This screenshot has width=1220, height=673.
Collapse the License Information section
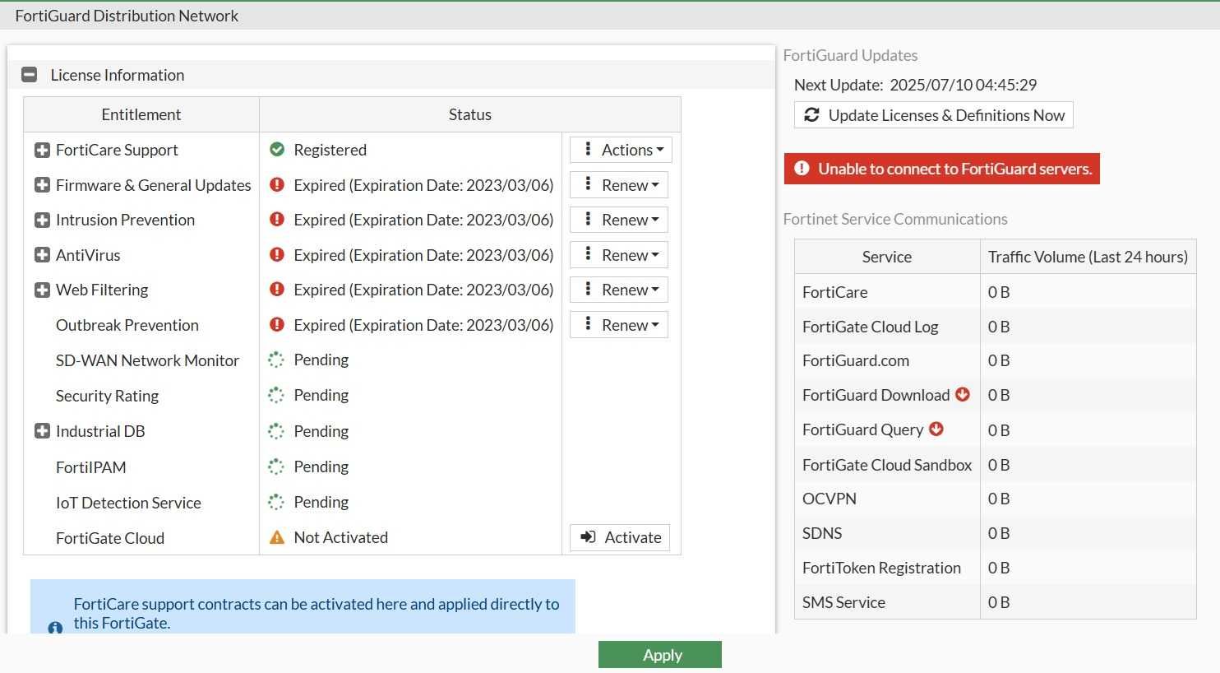[x=29, y=75]
